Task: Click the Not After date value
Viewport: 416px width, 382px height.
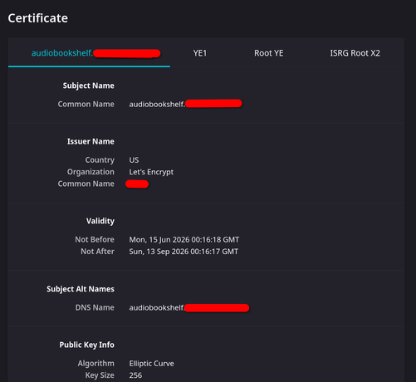Action: 184,252
